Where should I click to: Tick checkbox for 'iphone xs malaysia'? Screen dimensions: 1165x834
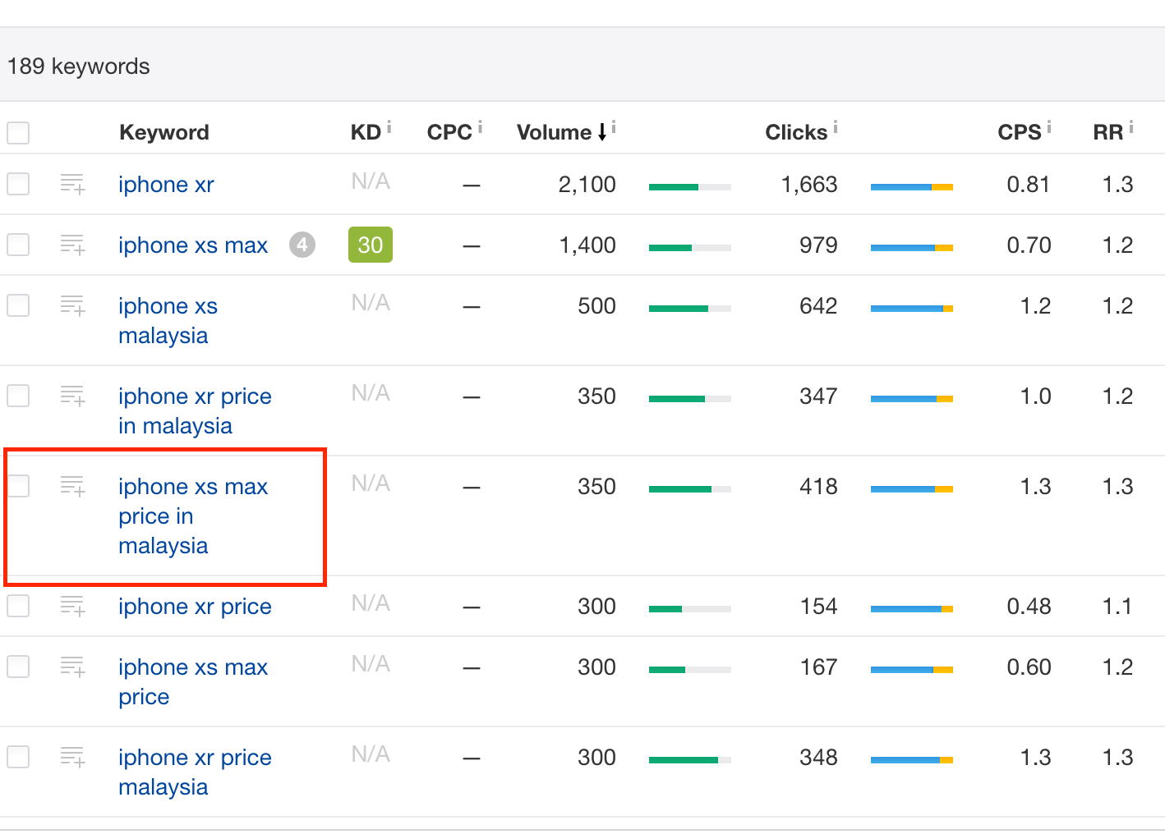[18, 305]
